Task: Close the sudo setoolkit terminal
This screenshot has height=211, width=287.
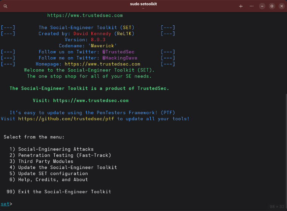Action: pos(282,6)
